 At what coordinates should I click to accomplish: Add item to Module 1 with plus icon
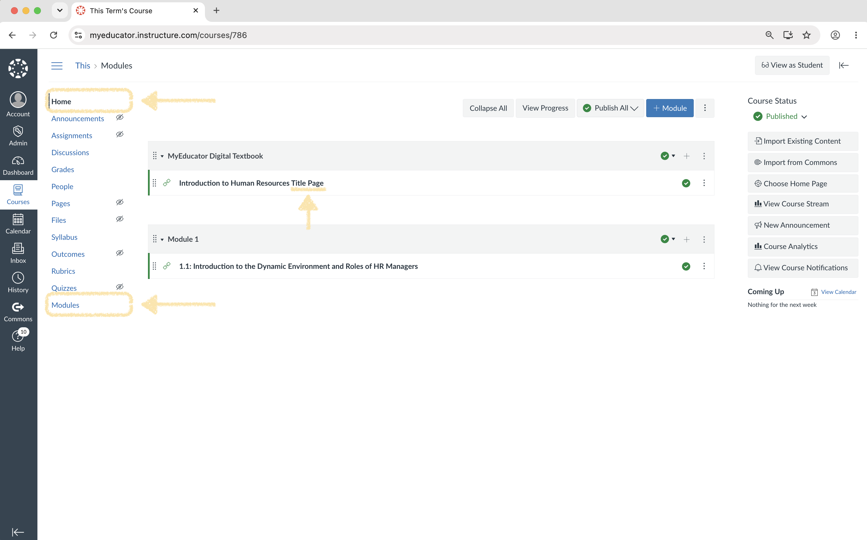(686, 239)
